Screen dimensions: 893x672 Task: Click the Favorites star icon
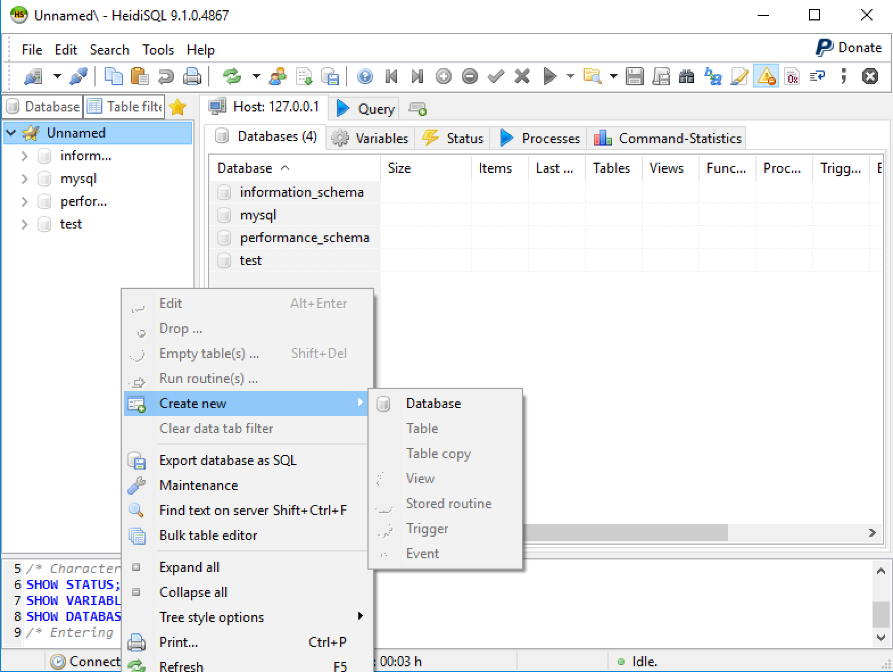178,107
